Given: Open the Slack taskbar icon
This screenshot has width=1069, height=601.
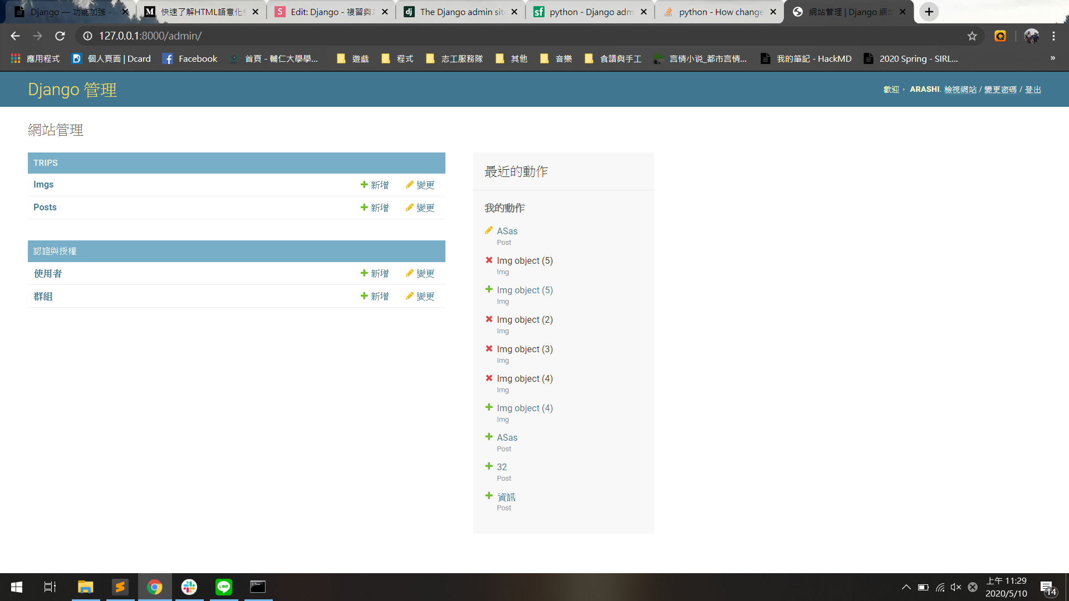Looking at the screenshot, I should tap(189, 587).
